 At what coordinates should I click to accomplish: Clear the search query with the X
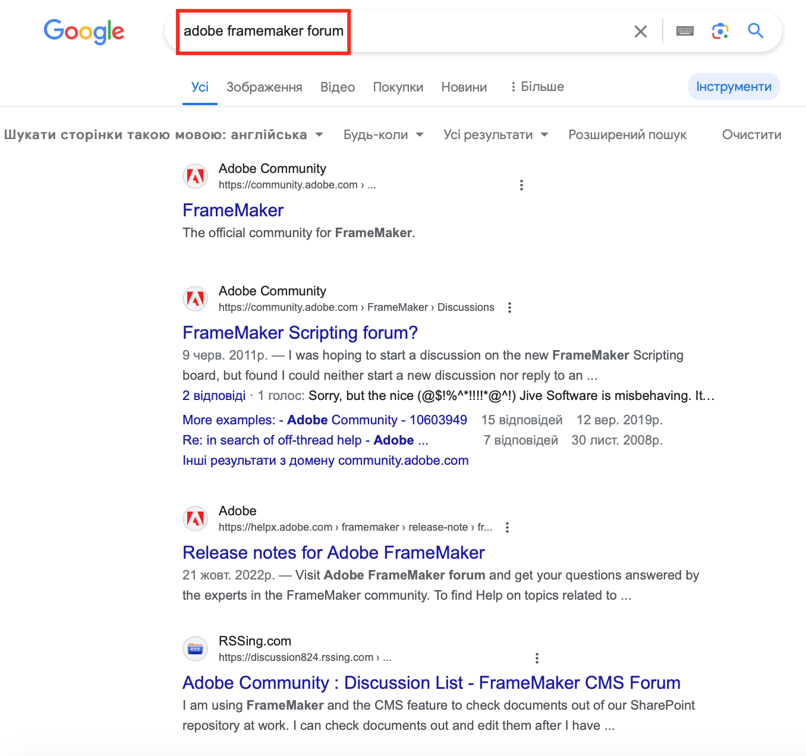pos(640,31)
